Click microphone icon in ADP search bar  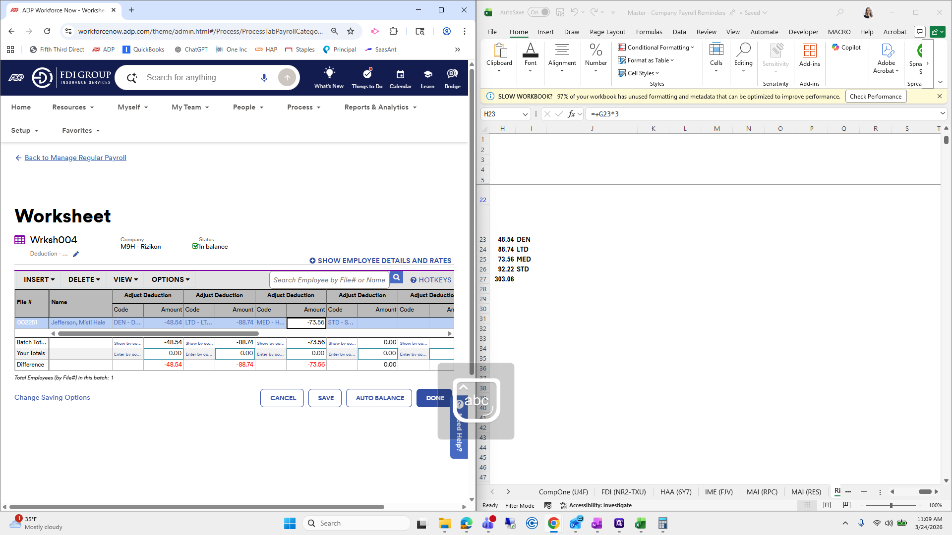264,78
